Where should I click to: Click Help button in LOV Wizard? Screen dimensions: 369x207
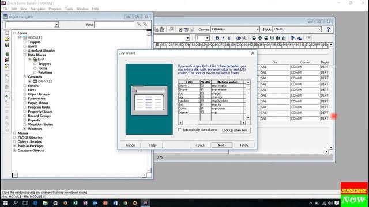pos(152,145)
